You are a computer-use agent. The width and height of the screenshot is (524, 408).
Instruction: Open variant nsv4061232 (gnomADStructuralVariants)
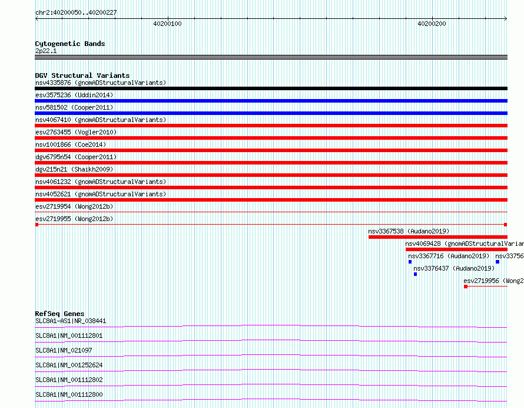[x=101, y=182]
